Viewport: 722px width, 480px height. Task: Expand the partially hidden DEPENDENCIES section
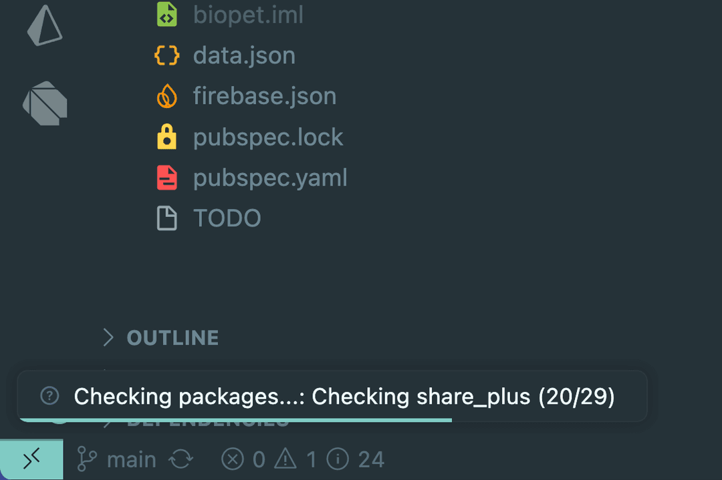pos(207,422)
